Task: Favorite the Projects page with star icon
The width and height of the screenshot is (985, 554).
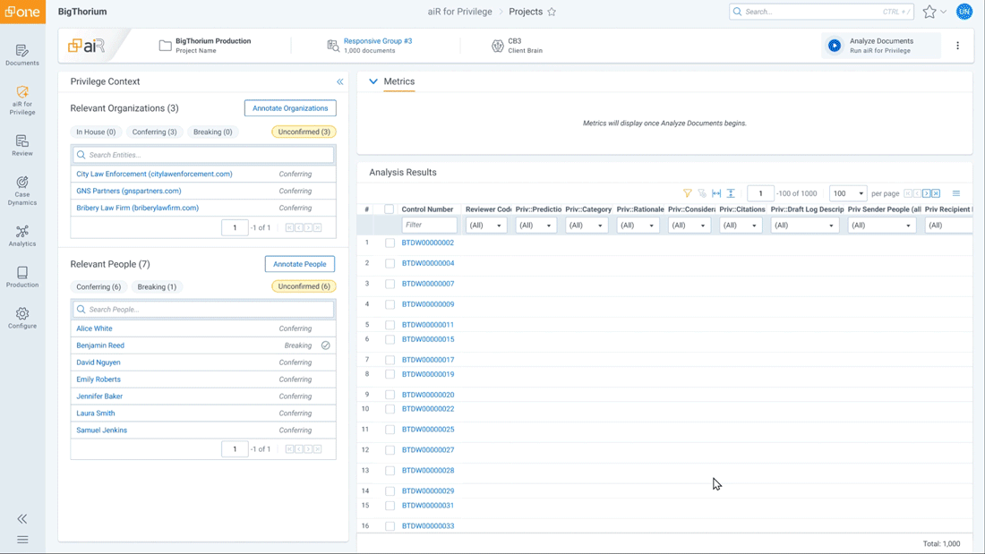Action: pyautogui.click(x=552, y=12)
